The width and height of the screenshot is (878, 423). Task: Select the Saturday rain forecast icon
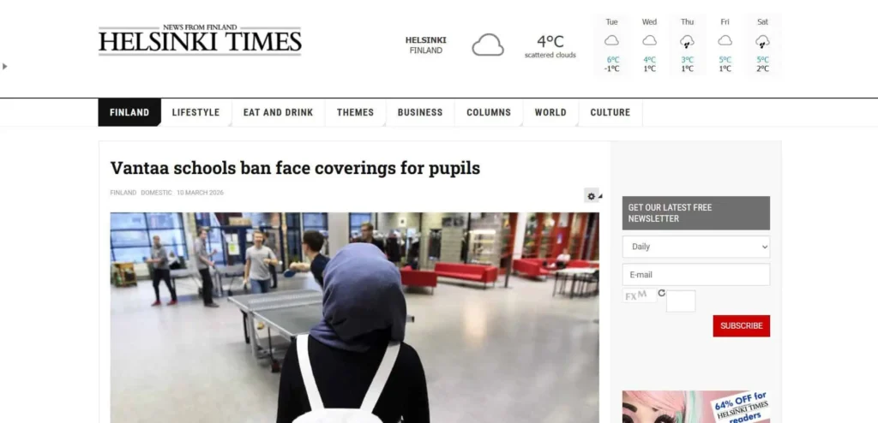(x=762, y=41)
